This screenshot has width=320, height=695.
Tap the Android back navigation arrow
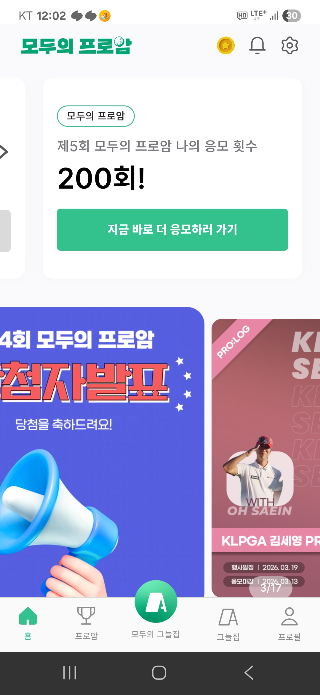pyautogui.click(x=249, y=673)
